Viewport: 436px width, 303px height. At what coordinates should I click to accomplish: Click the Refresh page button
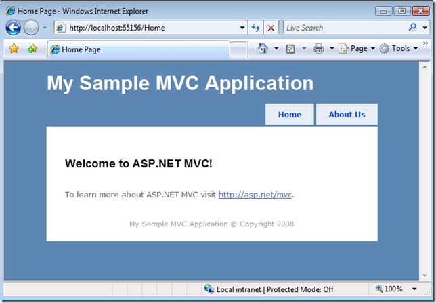(255, 28)
